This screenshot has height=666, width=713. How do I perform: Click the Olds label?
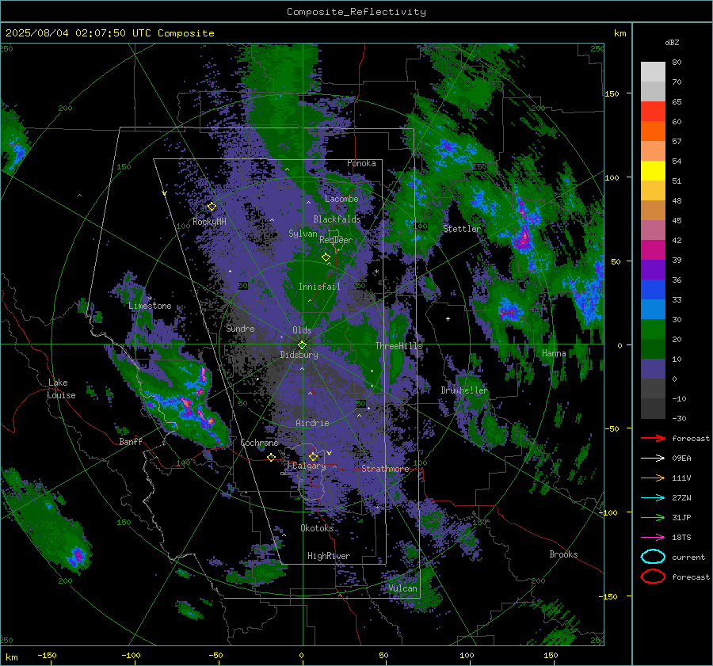point(302,330)
